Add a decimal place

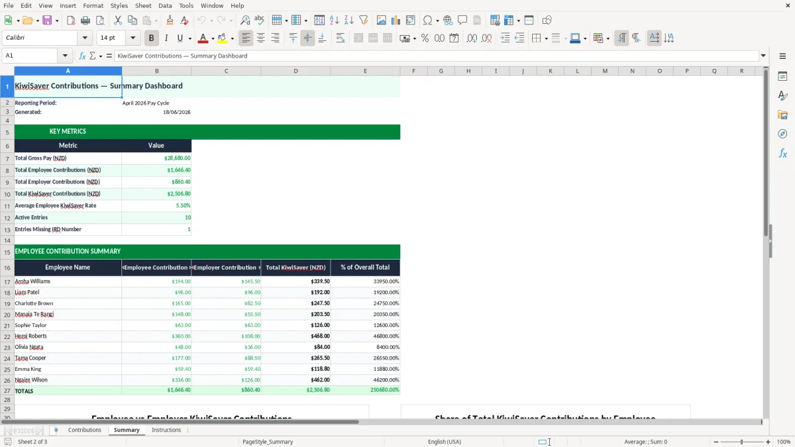(472, 38)
